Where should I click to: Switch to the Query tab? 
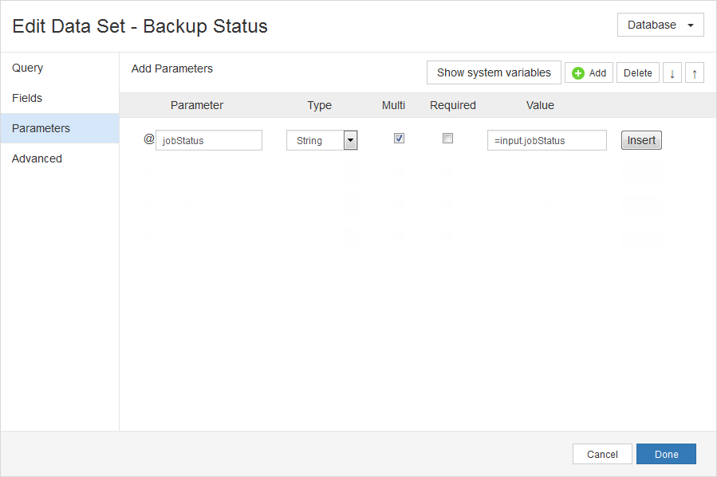(29, 68)
